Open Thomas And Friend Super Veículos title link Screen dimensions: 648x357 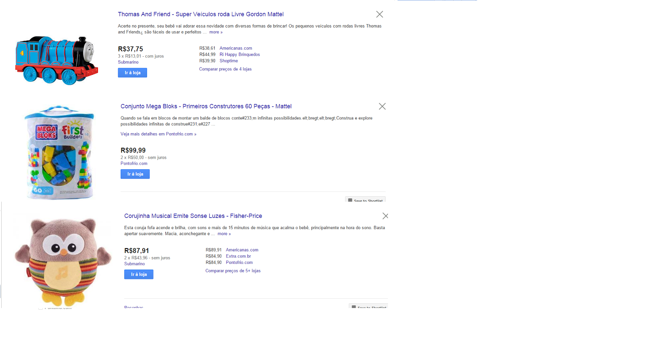click(x=200, y=14)
